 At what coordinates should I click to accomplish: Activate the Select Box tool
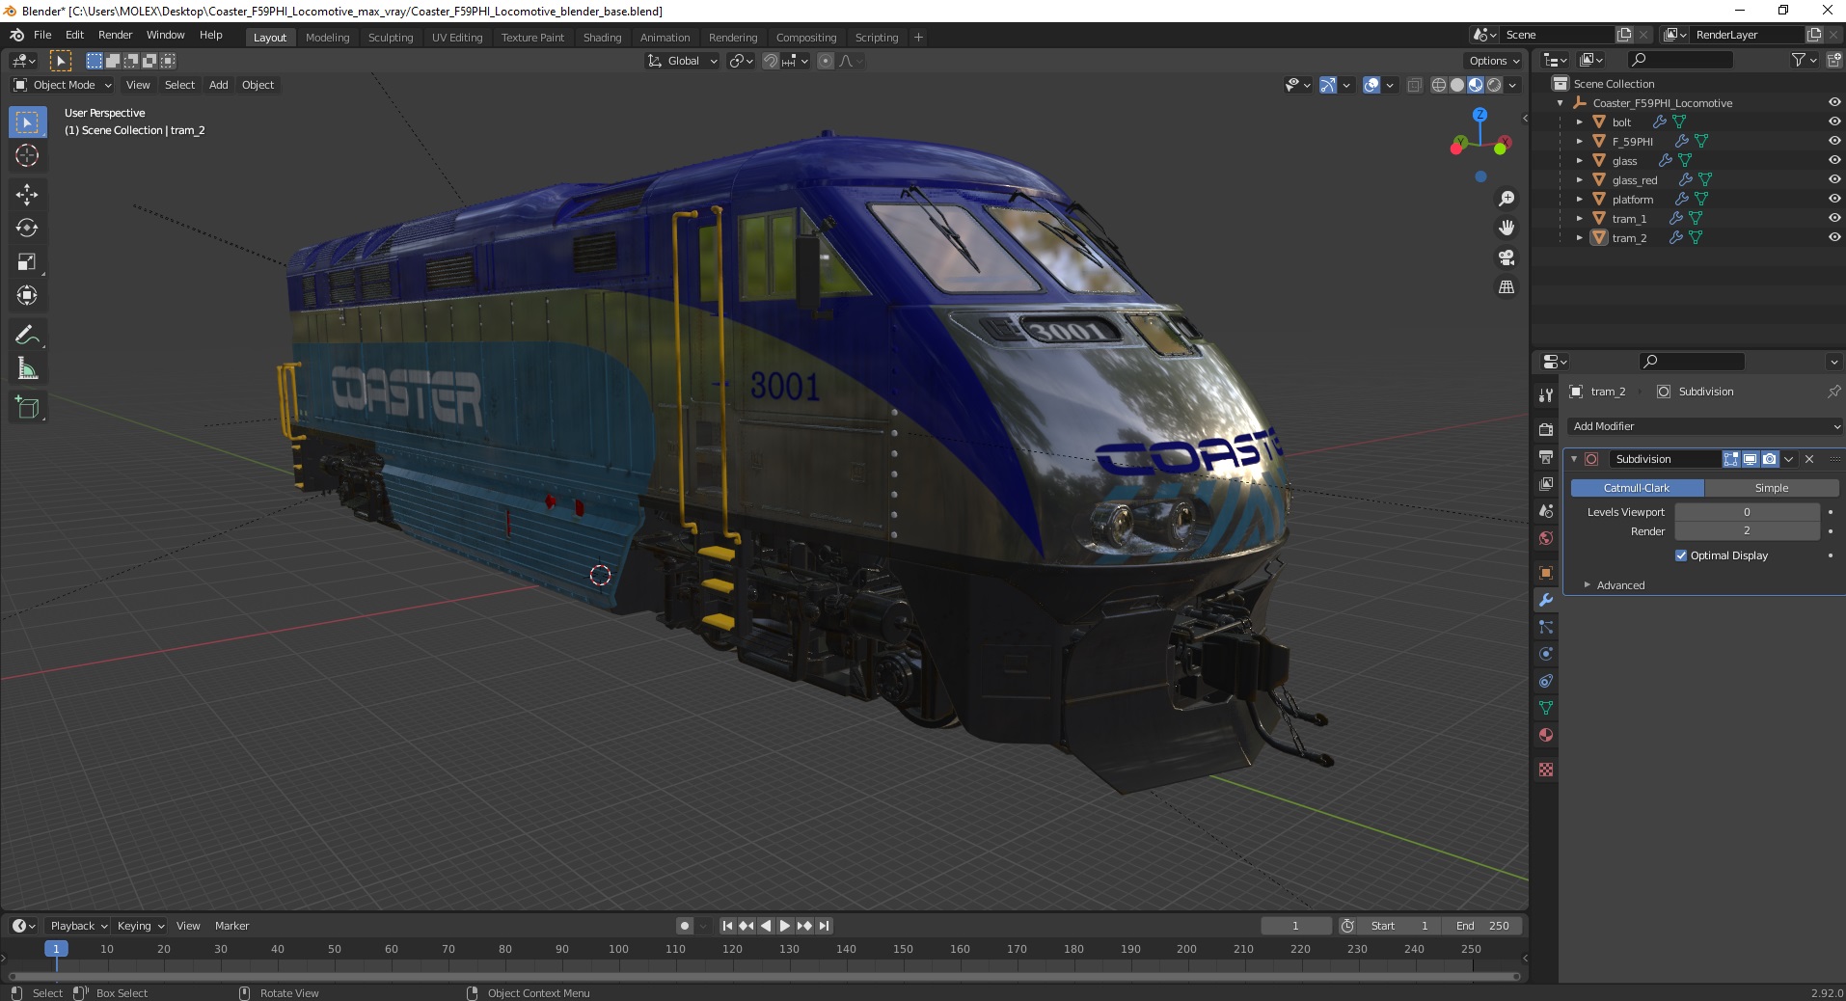tap(27, 122)
